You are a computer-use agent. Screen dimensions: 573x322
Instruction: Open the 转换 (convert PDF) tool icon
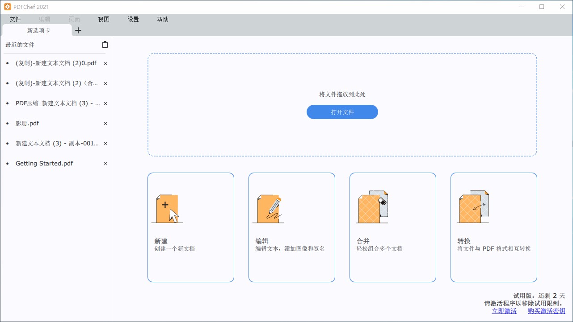(x=473, y=206)
